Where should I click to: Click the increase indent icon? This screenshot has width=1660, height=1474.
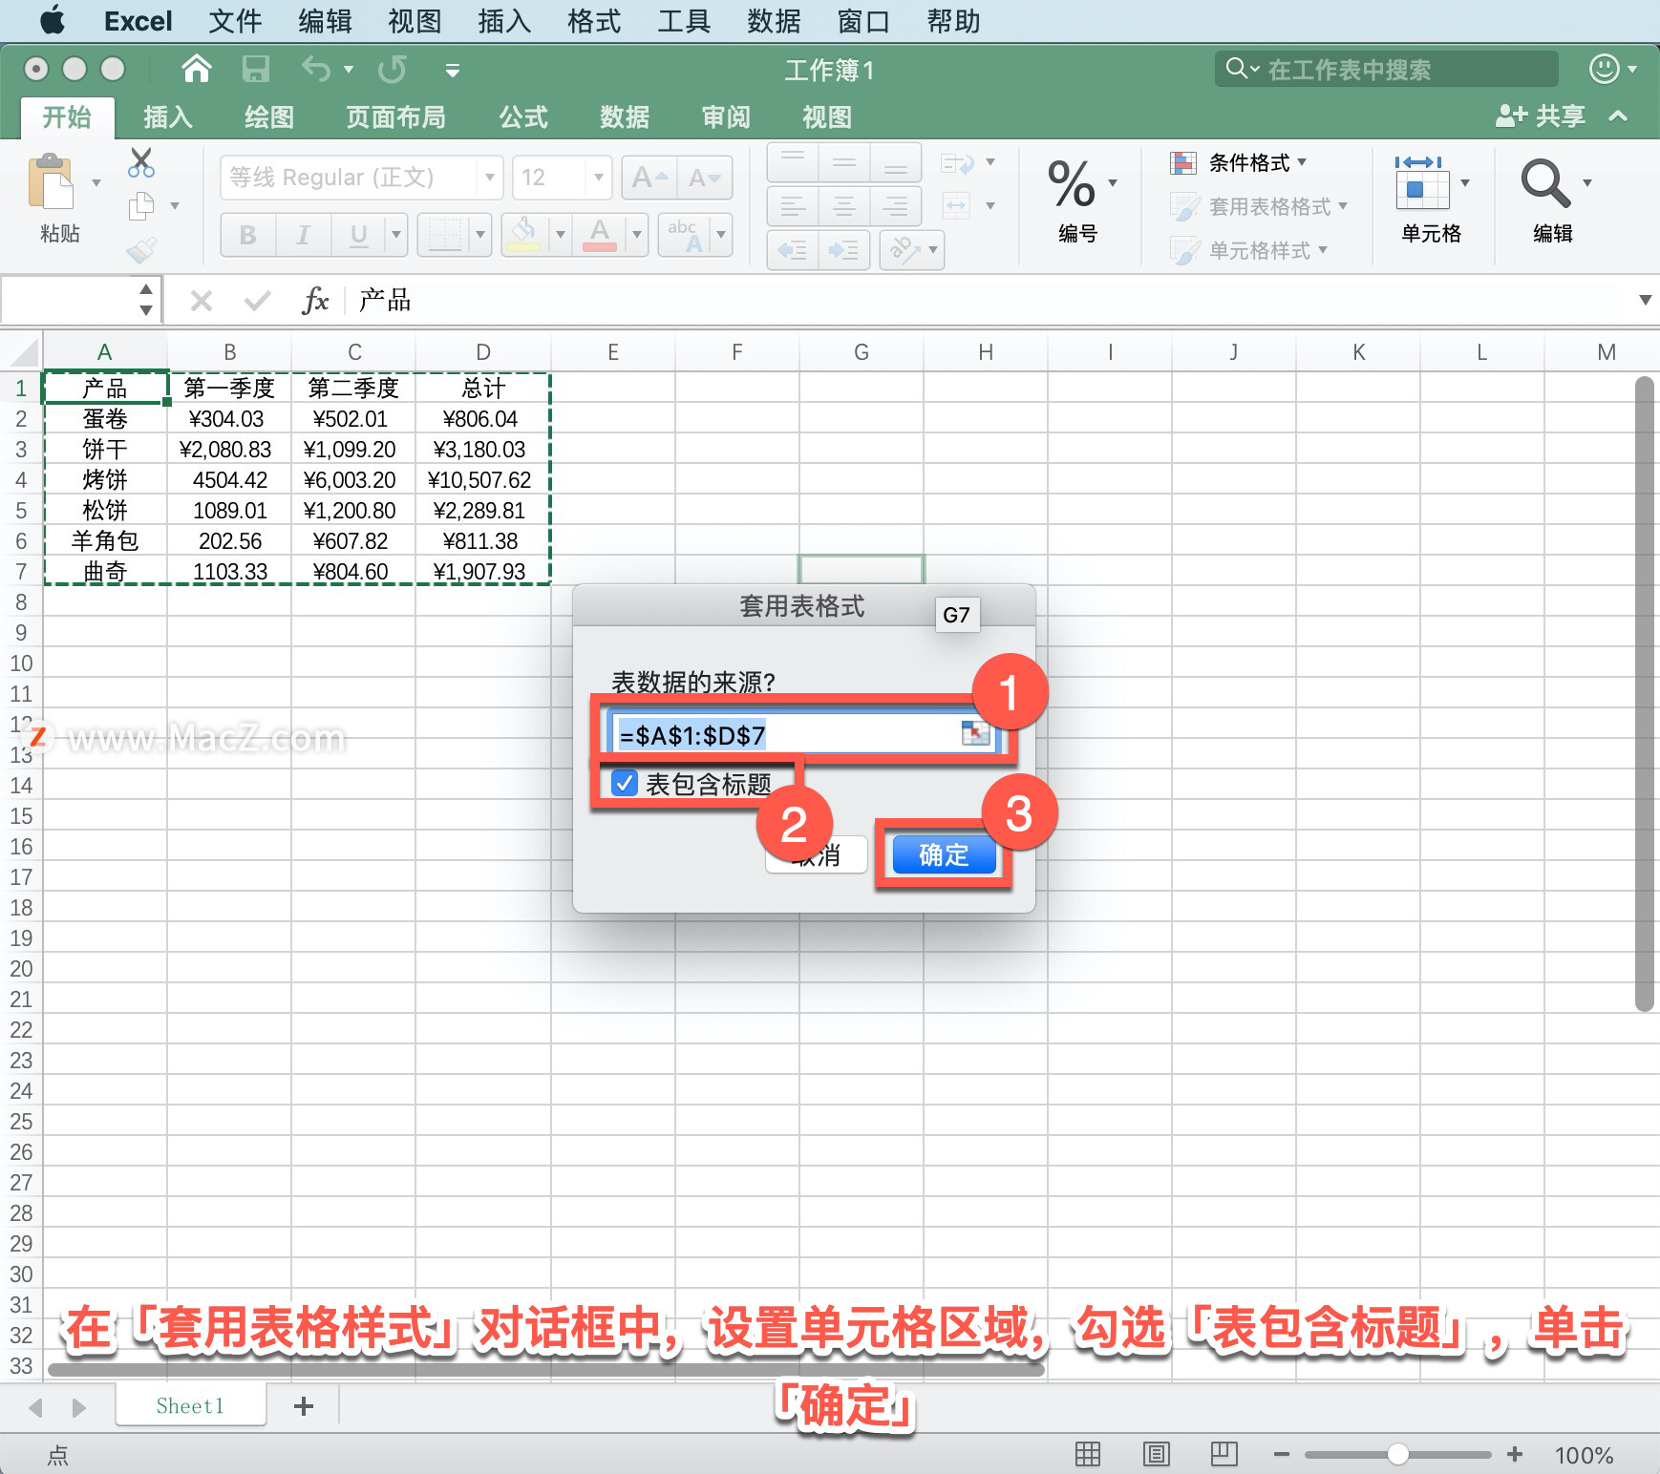click(x=843, y=250)
